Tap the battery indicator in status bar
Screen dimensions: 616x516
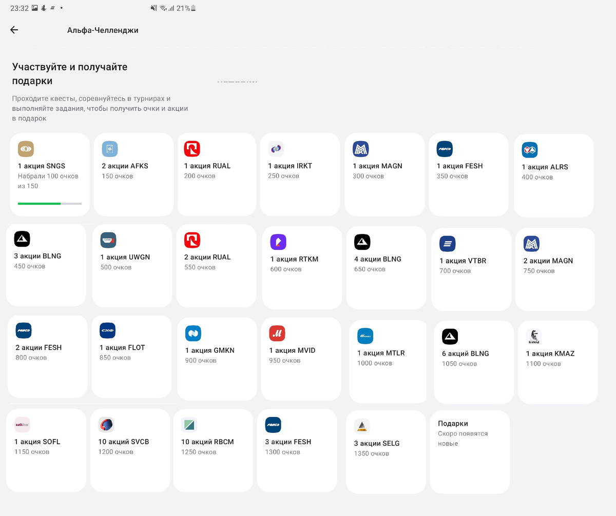click(x=193, y=8)
